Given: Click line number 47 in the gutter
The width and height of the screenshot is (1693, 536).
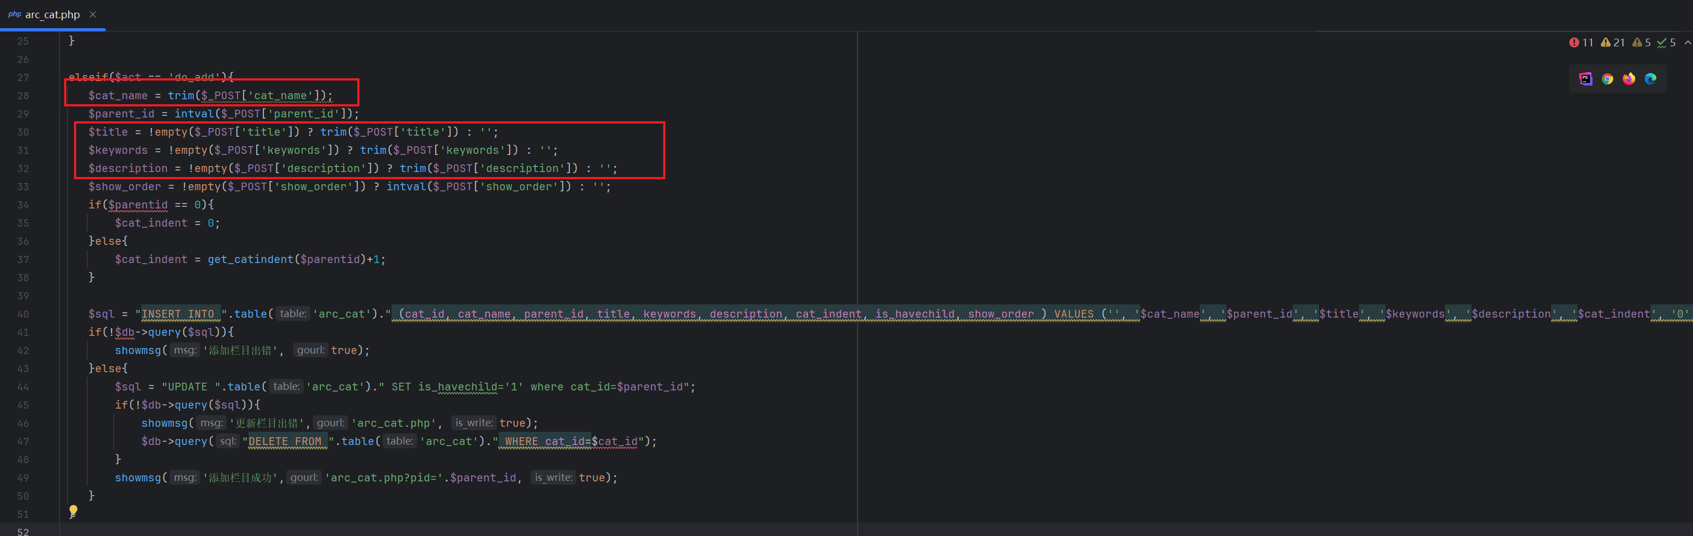Looking at the screenshot, I should pyautogui.click(x=23, y=442).
